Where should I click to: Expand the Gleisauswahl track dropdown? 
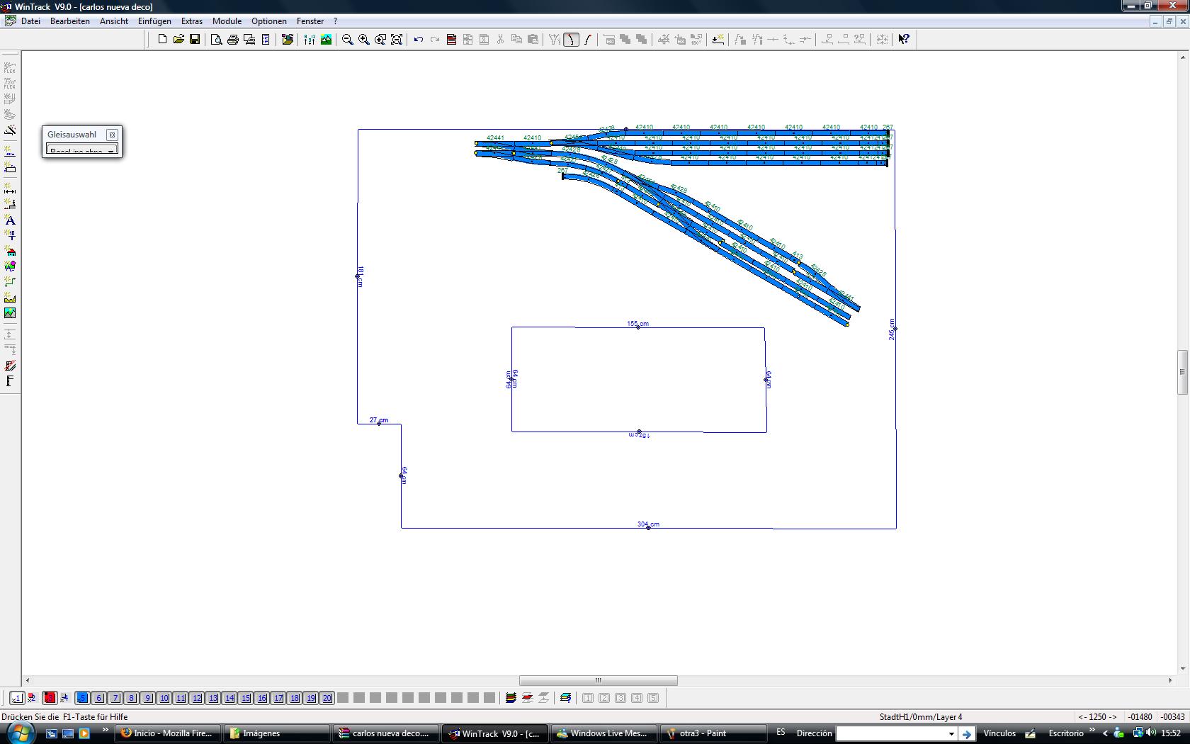pyautogui.click(x=110, y=151)
